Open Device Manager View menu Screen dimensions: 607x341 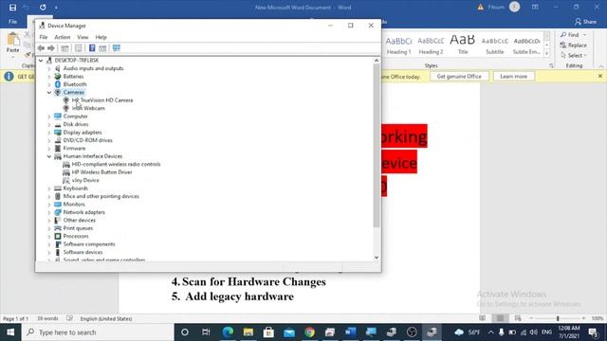[x=83, y=37]
